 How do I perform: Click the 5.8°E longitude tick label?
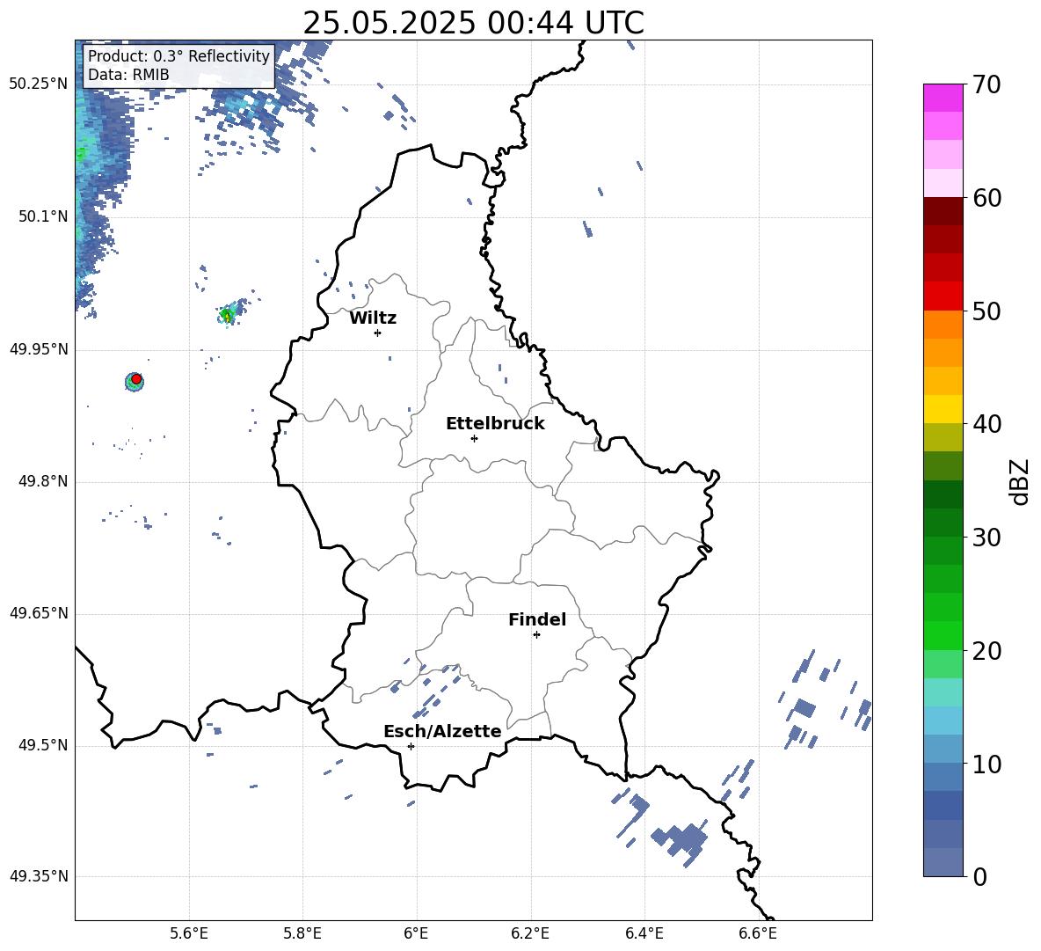coord(302,934)
